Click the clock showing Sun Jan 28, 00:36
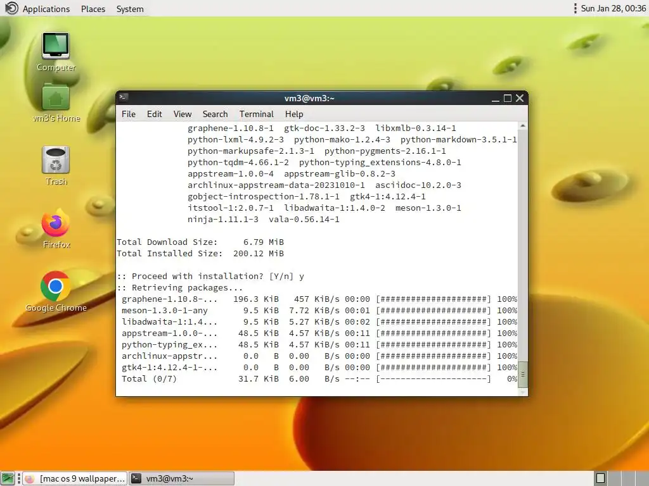 [x=614, y=9]
